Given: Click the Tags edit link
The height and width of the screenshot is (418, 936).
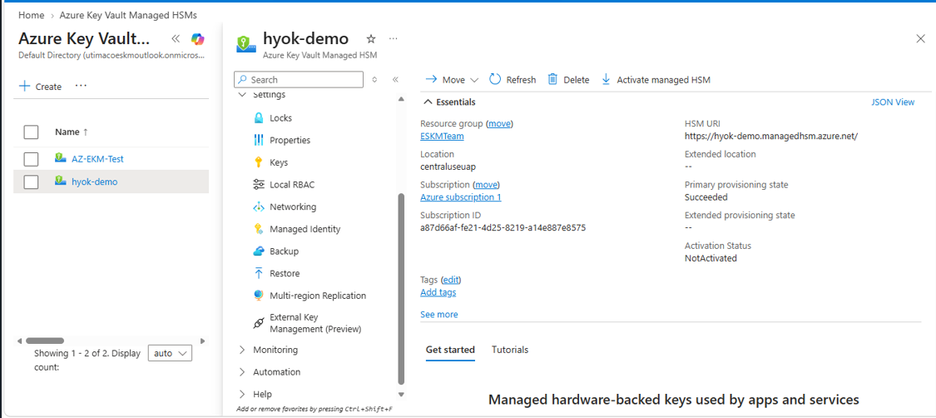Looking at the screenshot, I should click(x=451, y=280).
